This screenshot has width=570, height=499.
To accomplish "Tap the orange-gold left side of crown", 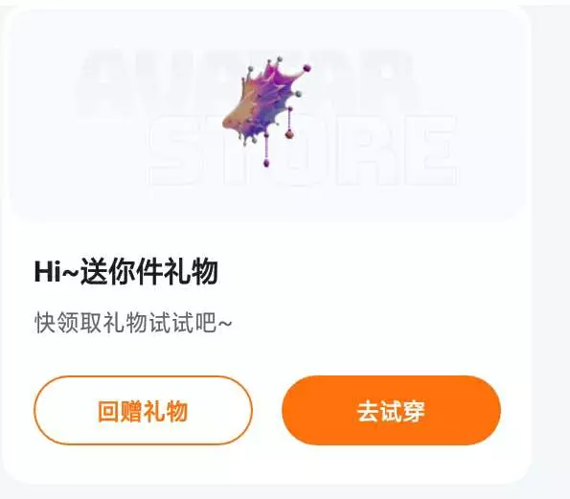I will (x=237, y=113).
